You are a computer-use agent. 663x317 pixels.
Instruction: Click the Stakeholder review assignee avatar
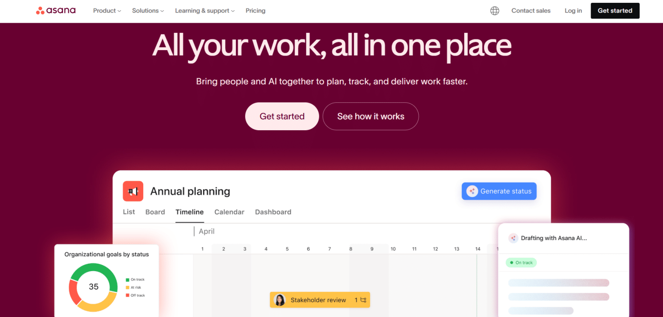(280, 300)
